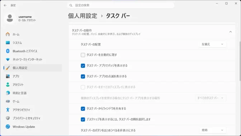This screenshot has width=241, height=136.
Task: Click the username account name
Action: pyautogui.click(x=25, y=17)
